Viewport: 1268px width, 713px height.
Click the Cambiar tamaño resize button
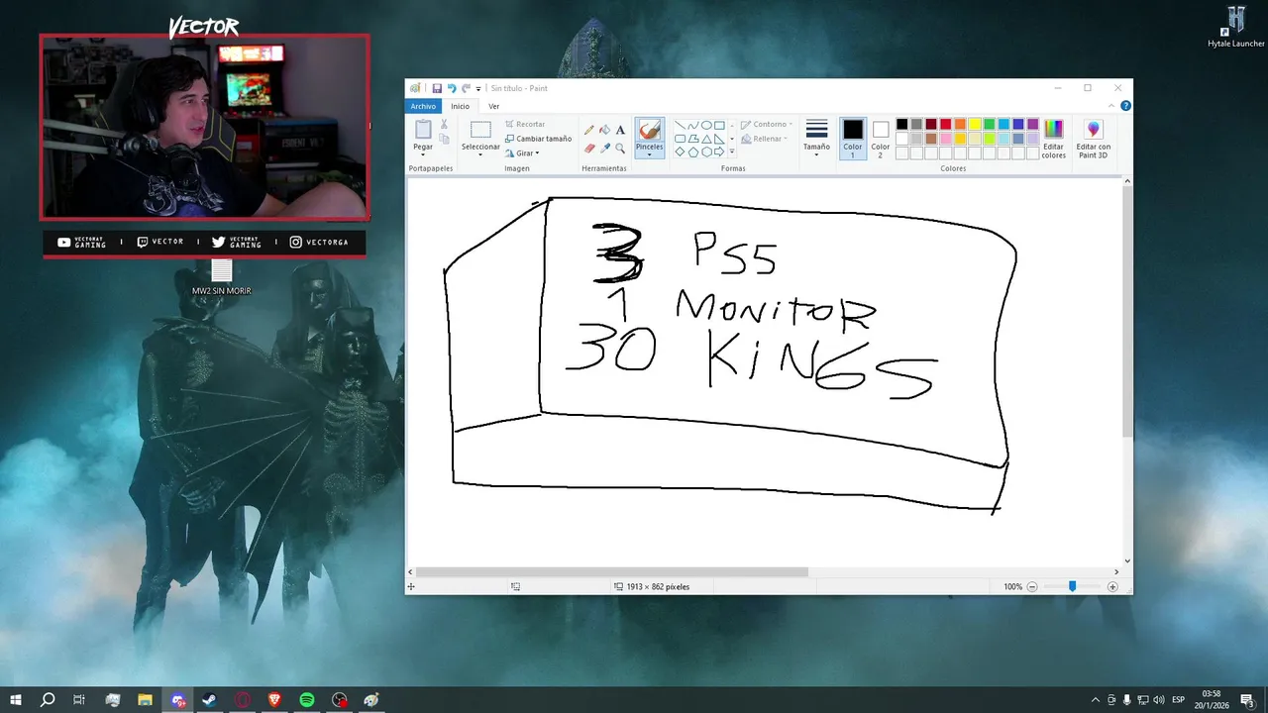coord(538,139)
